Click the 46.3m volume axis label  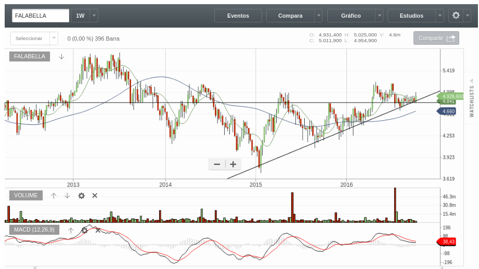click(x=449, y=197)
